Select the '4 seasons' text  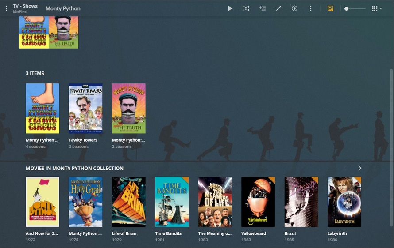35,147
